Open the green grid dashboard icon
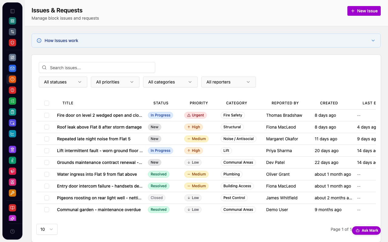The width and height of the screenshot is (388, 242). pos(12,21)
